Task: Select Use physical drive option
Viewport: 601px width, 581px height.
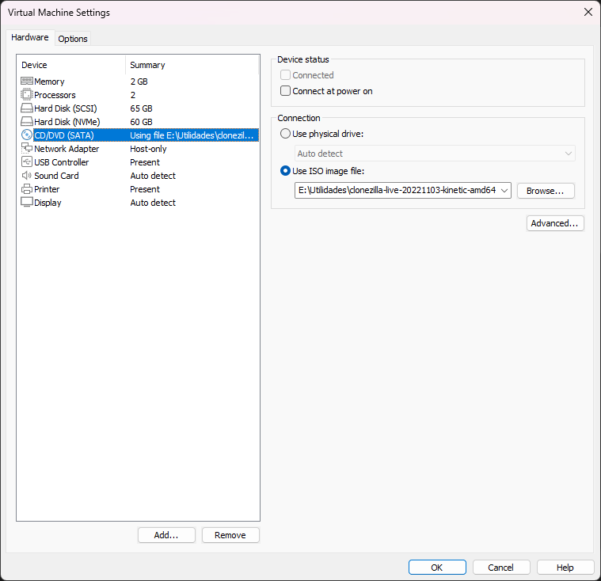Action: click(x=286, y=134)
